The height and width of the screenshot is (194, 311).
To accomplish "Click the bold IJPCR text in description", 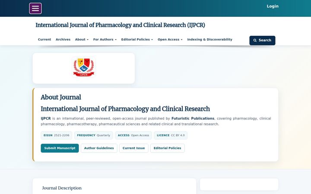I will (x=46, y=119).
